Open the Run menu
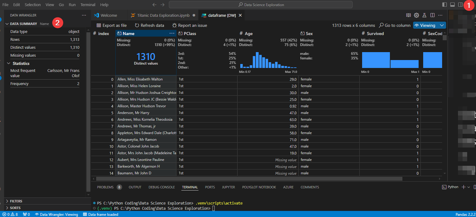476x217 pixels. 72,5
